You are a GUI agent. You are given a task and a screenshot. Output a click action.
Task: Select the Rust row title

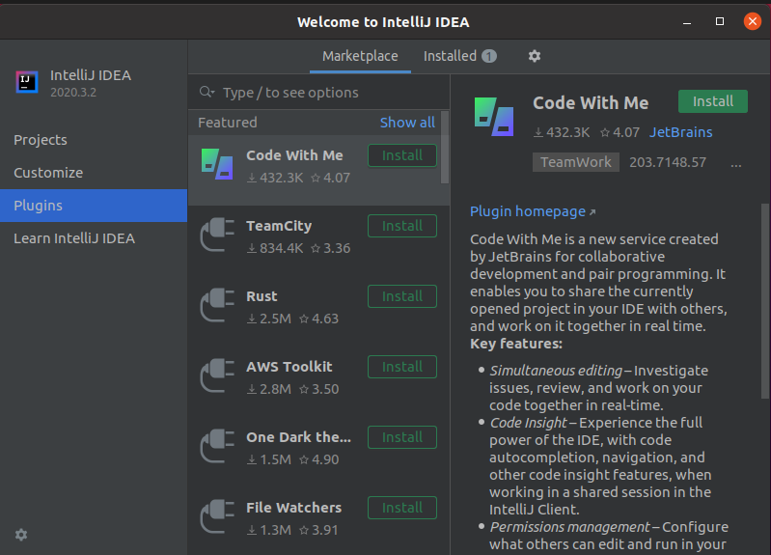click(x=262, y=296)
